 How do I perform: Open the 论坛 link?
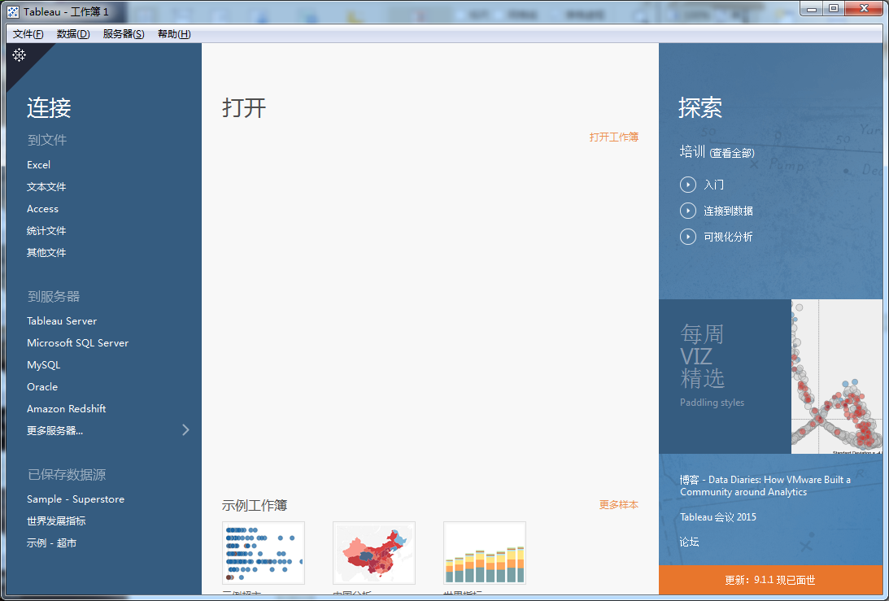coord(690,542)
